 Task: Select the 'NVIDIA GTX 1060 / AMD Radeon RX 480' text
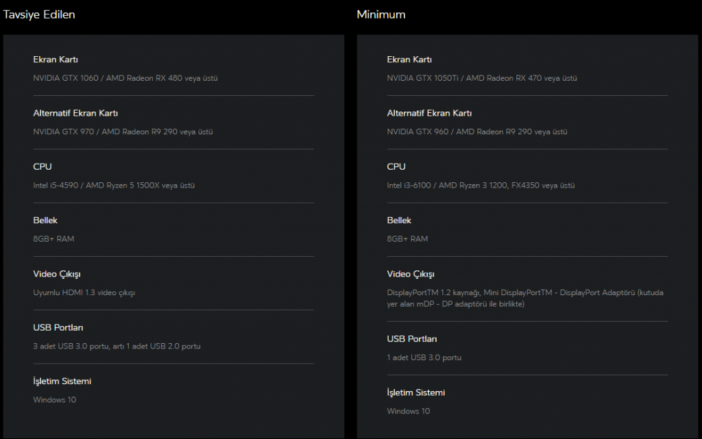click(x=125, y=78)
